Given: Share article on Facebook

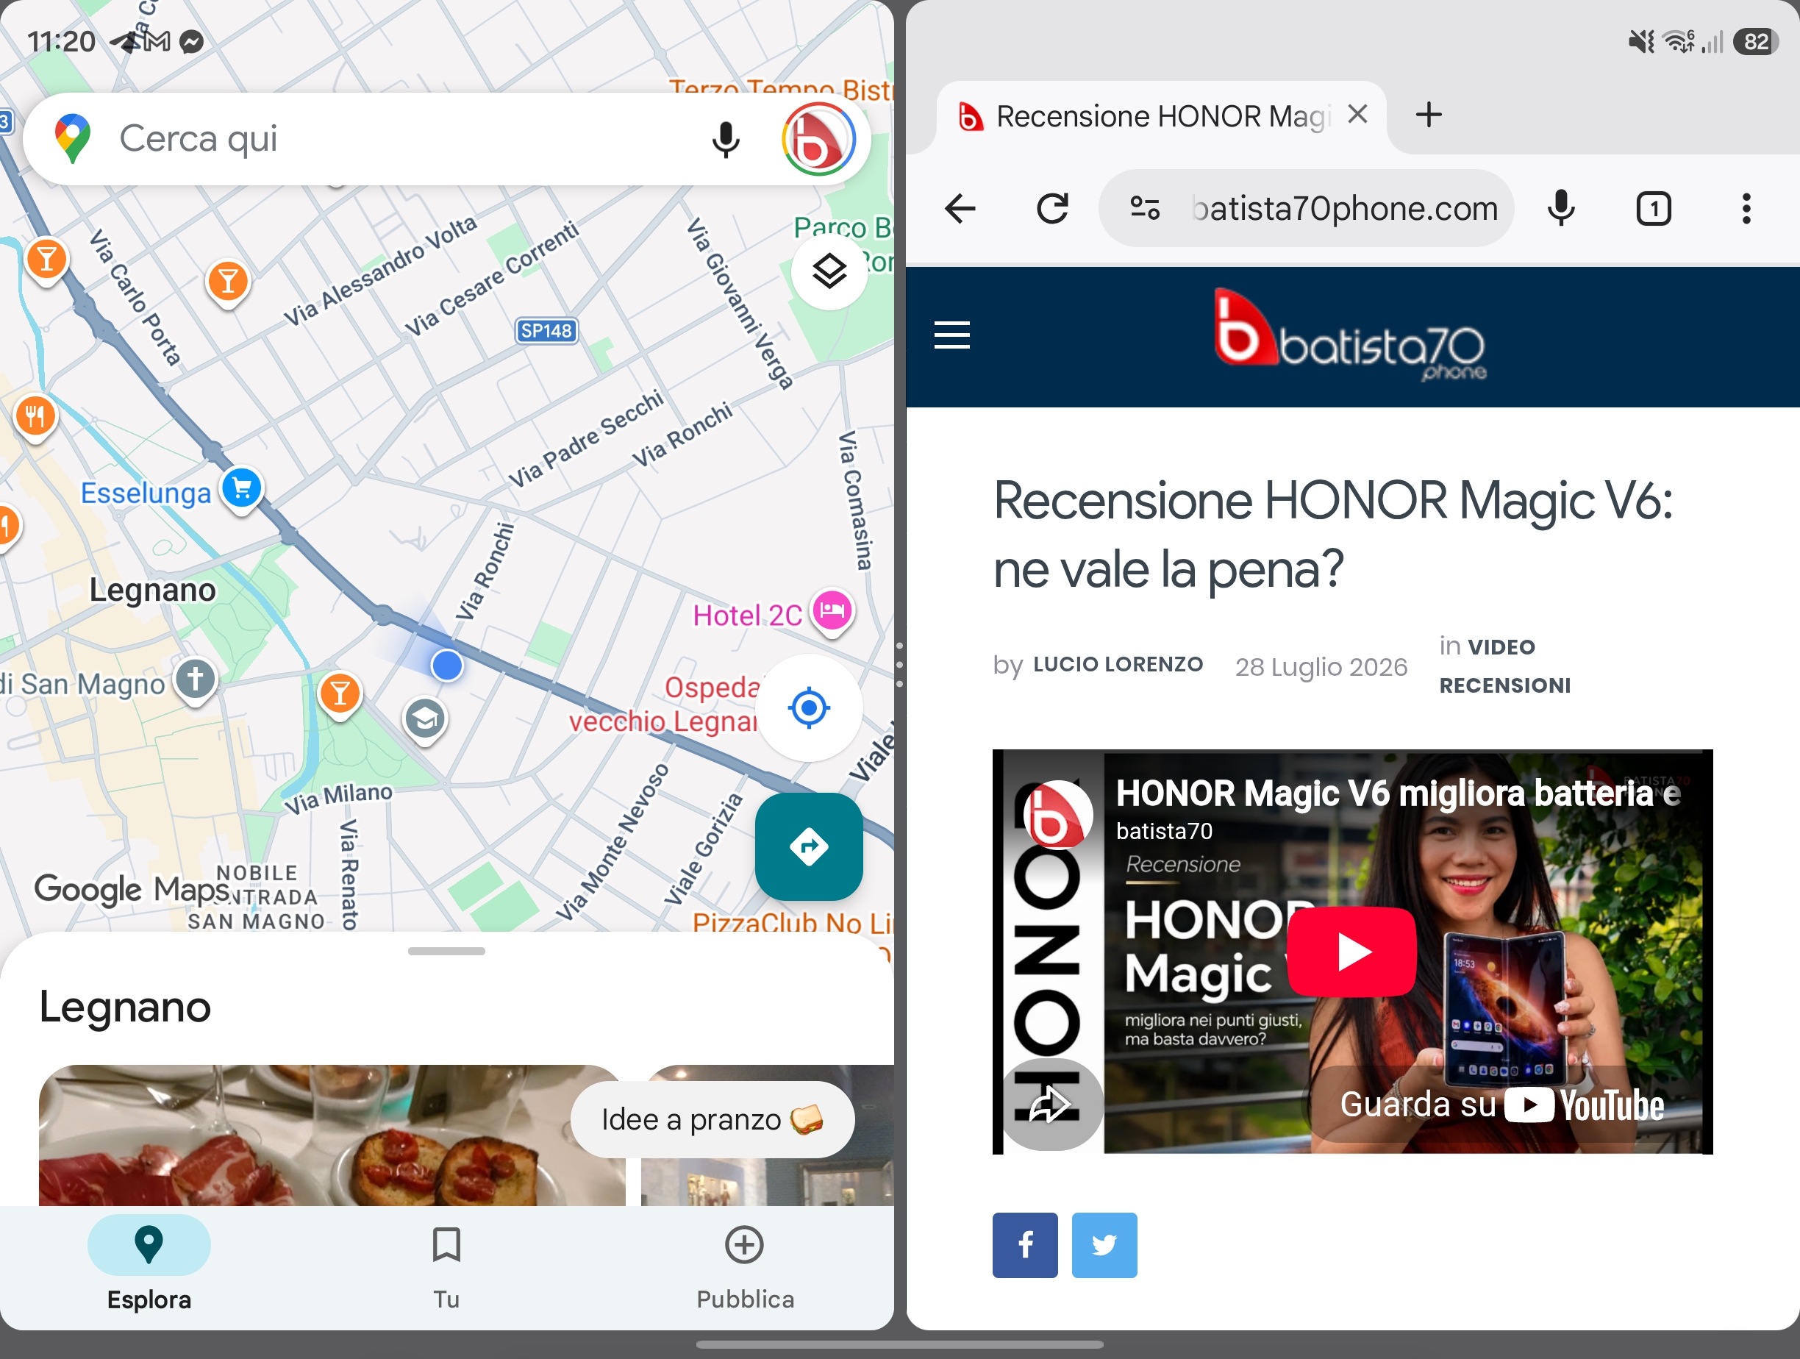Looking at the screenshot, I should point(1025,1246).
